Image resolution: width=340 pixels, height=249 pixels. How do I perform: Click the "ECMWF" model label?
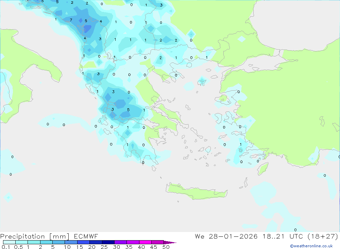[x=86, y=236]
